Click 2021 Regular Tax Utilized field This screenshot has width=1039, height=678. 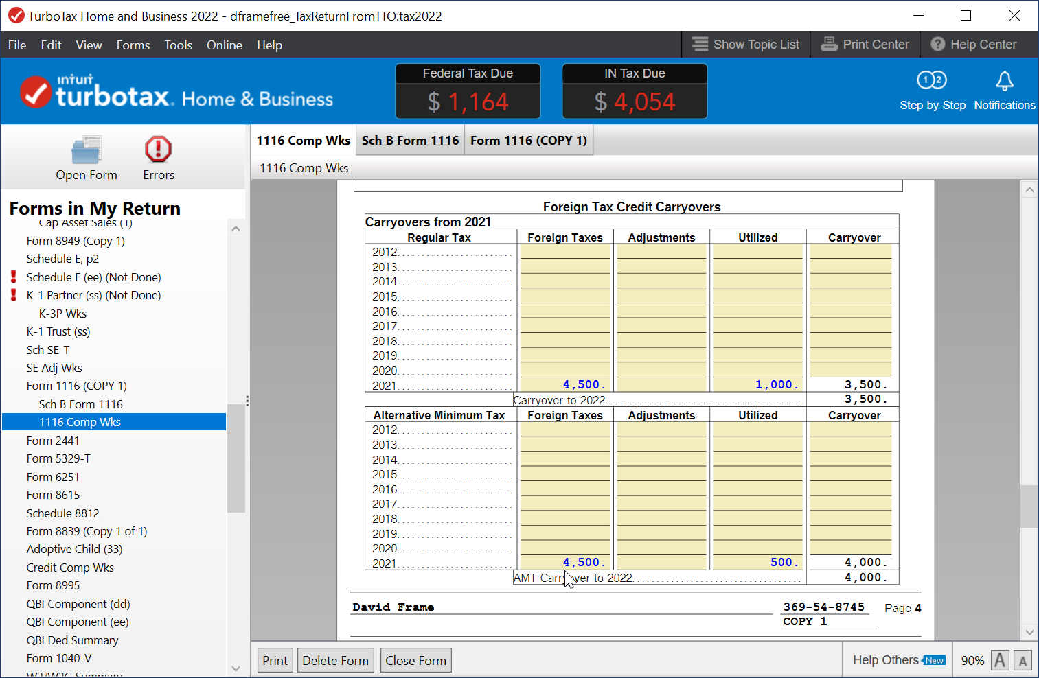[x=757, y=384]
